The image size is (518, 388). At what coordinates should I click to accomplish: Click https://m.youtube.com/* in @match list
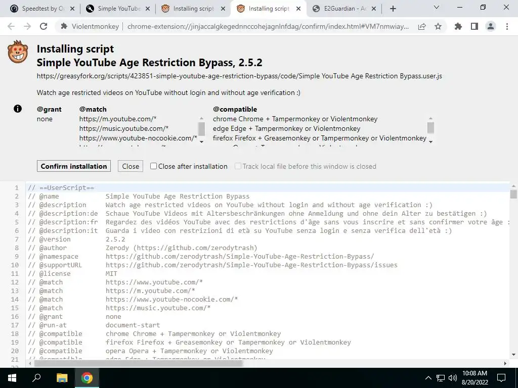pyautogui.click(x=118, y=119)
